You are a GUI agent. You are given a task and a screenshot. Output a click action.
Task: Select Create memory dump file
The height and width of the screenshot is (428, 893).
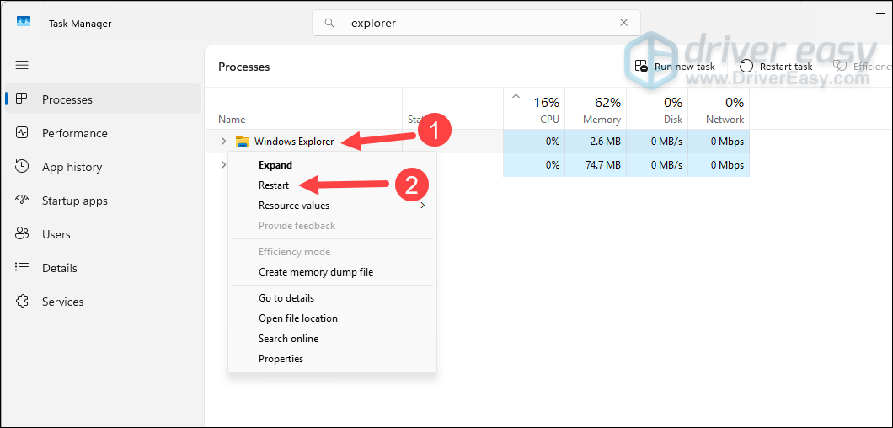[332, 272]
